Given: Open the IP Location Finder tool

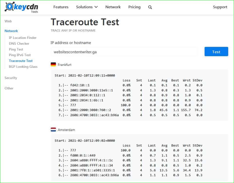Looking at the screenshot, I should click(x=23, y=38).
